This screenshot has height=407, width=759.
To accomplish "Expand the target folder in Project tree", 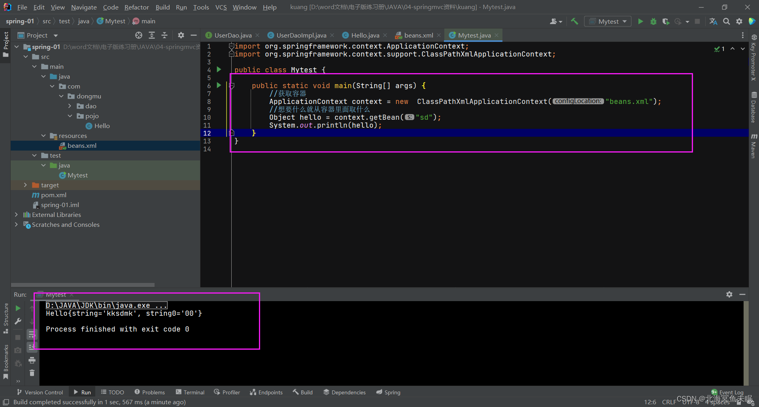I will 25,185.
